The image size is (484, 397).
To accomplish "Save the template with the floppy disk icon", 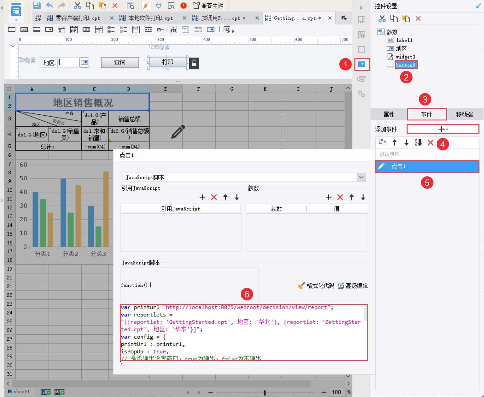I will (x=37, y=5).
